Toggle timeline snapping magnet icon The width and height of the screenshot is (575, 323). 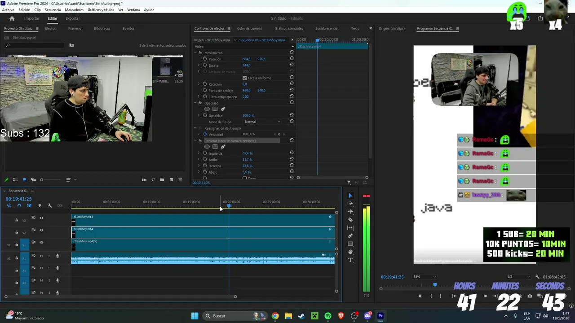[19, 205]
